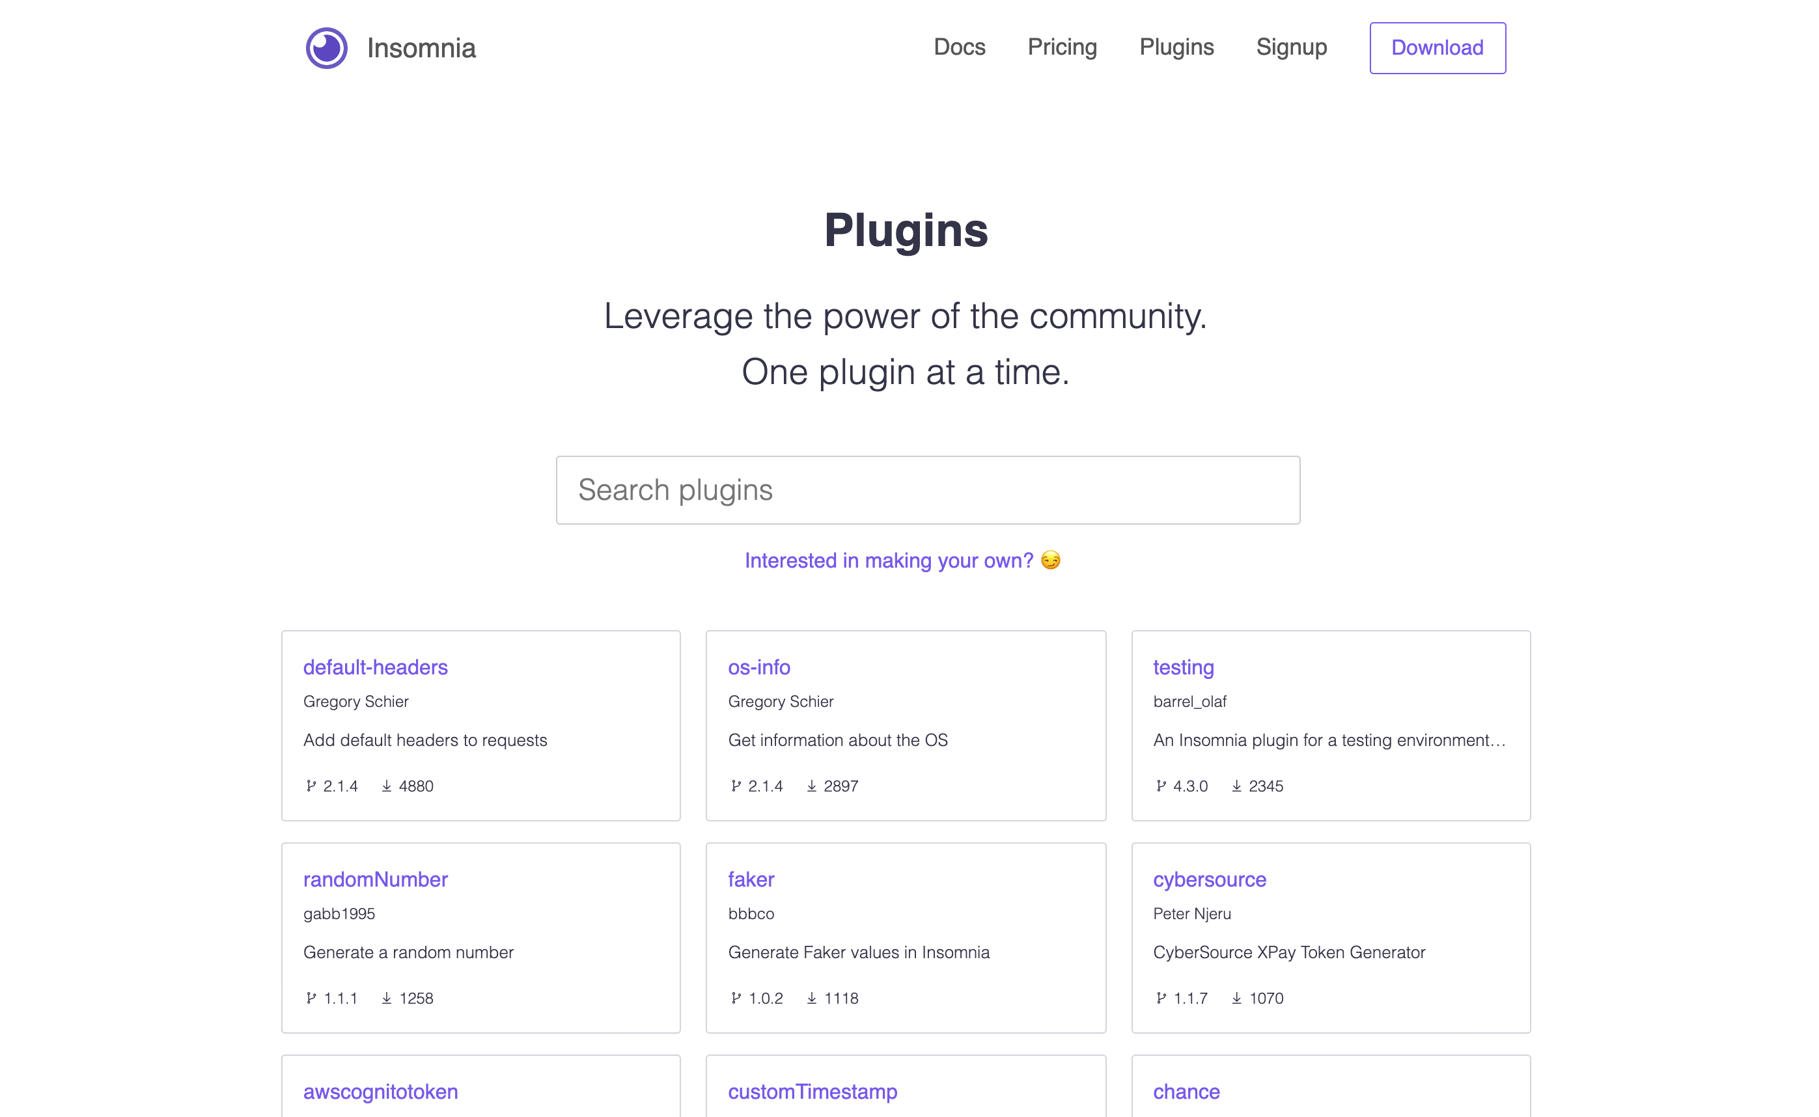Focus the Search plugins field

click(x=927, y=490)
